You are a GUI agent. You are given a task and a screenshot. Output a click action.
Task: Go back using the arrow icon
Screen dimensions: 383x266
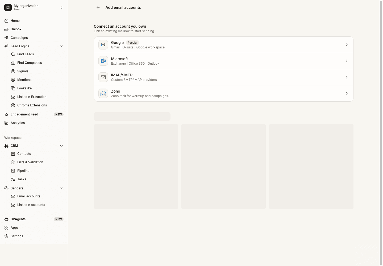tap(98, 7)
